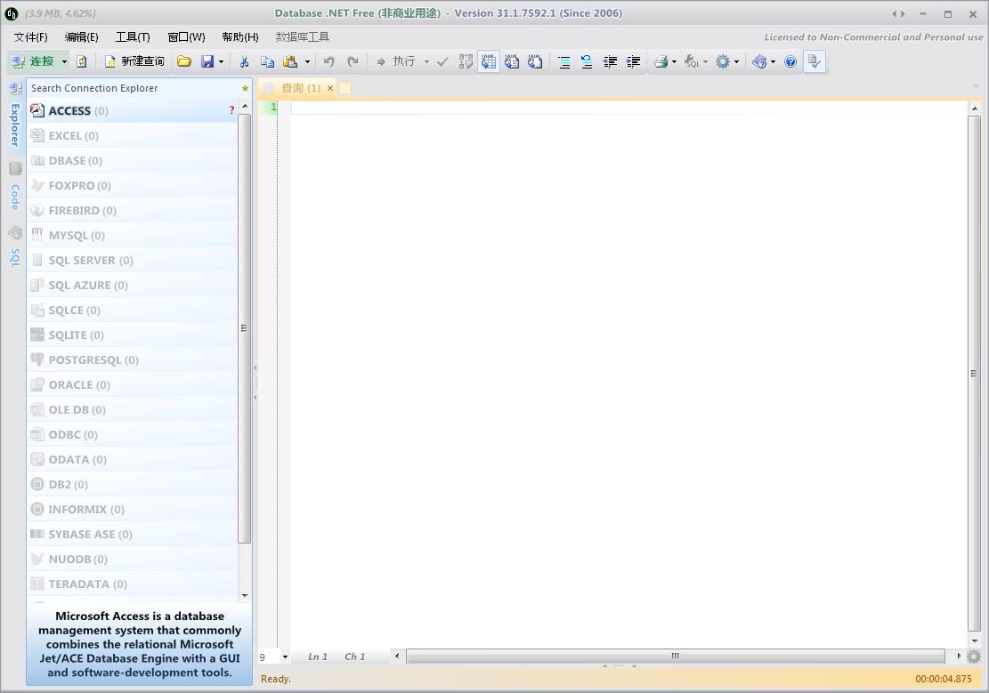Open the settings gear dropdown arrow

click(x=736, y=61)
